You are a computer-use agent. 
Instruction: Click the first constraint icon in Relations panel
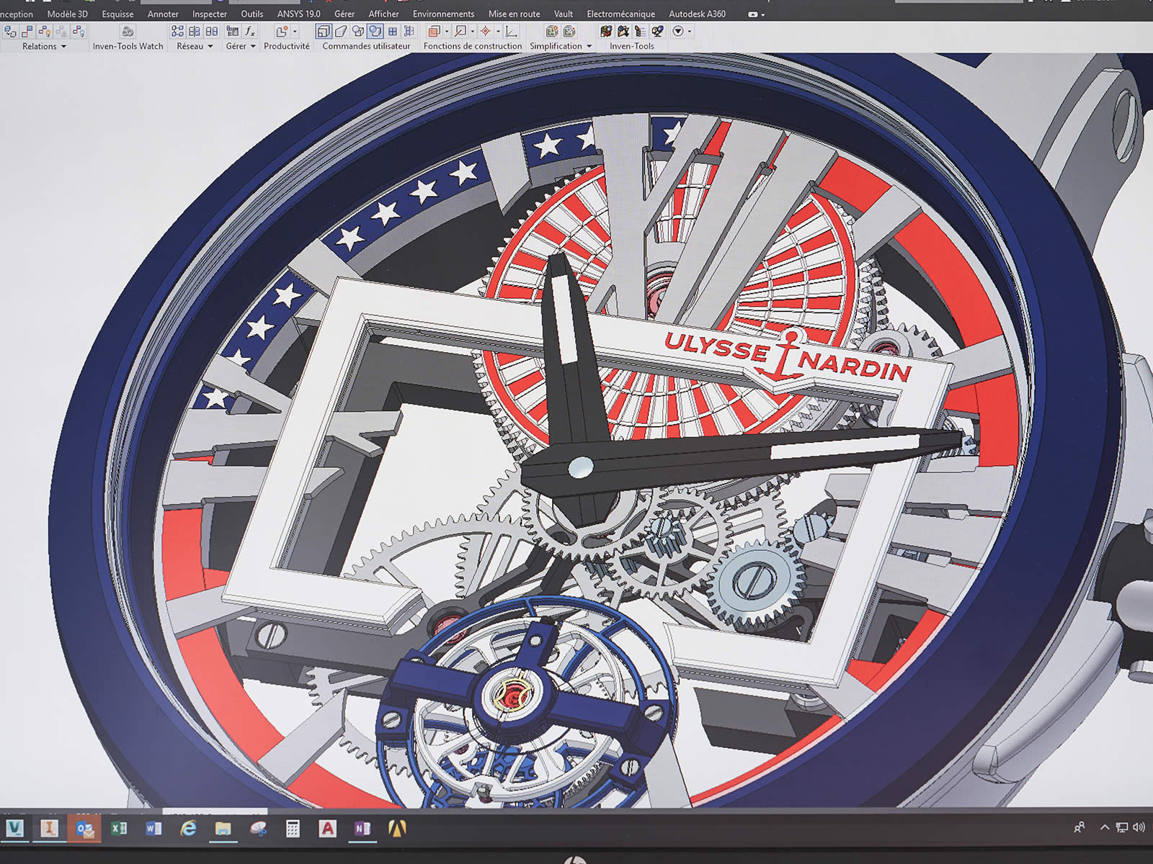tap(10, 32)
